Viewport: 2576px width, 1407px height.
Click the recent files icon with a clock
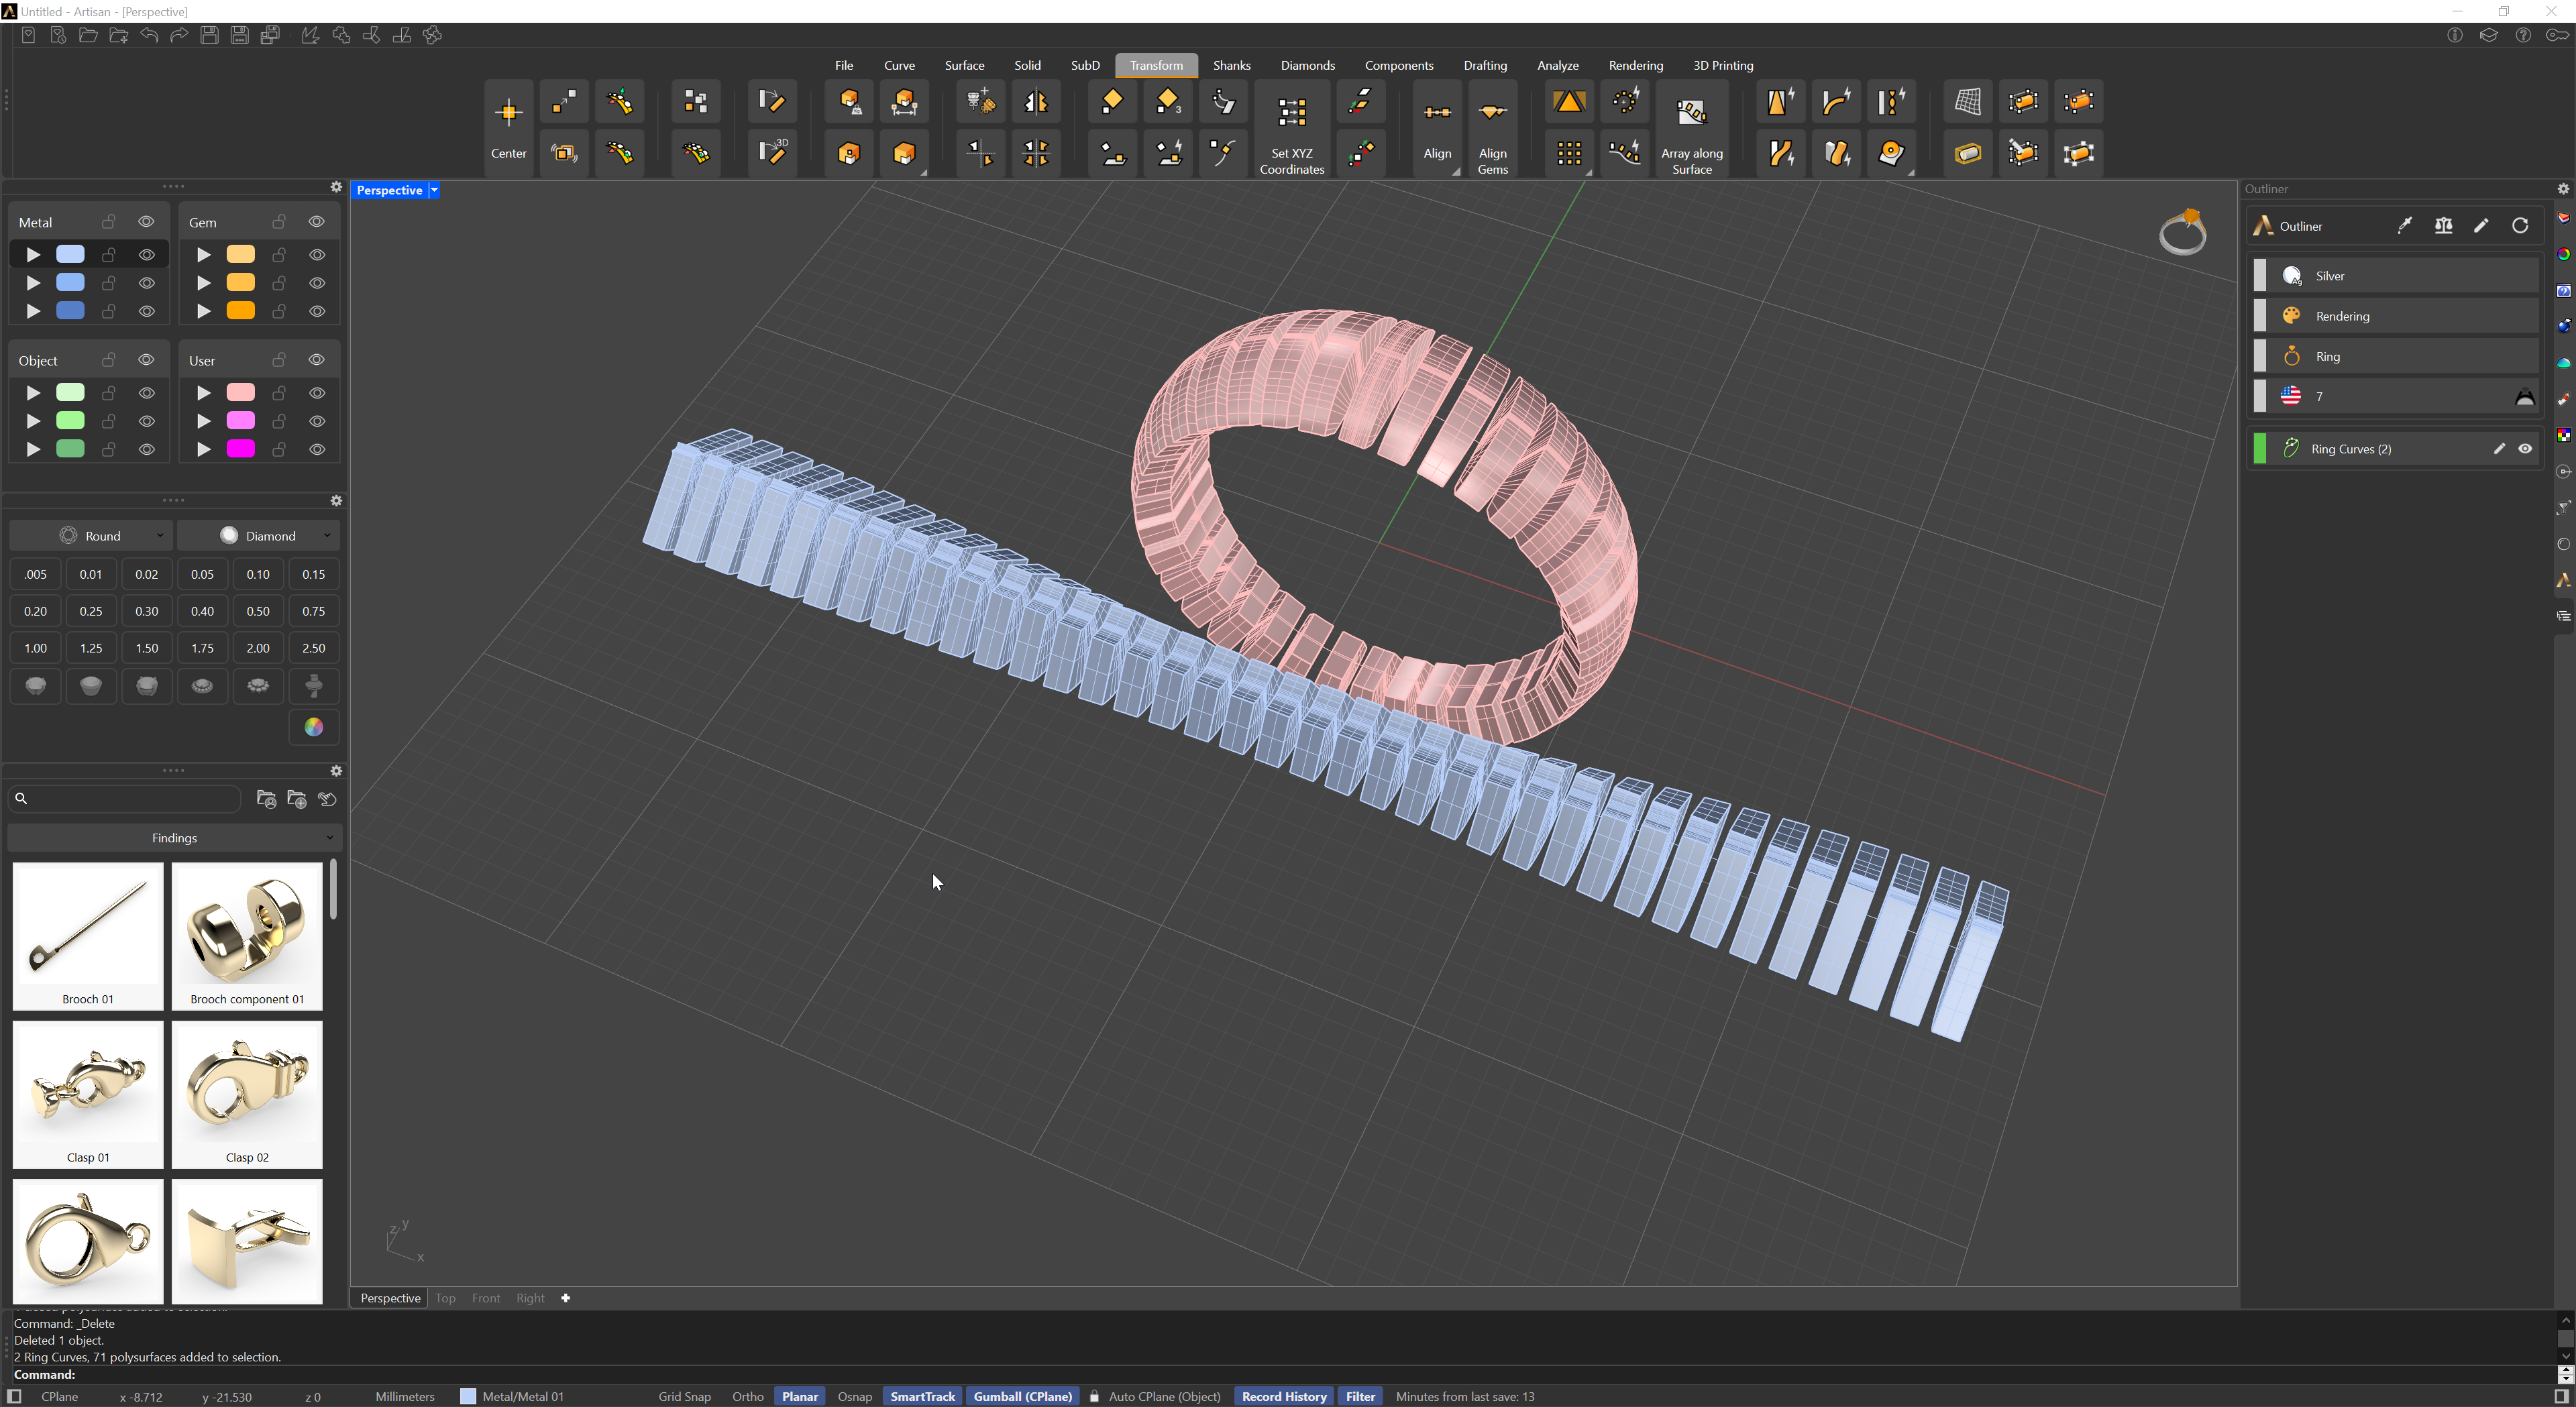coord(58,36)
